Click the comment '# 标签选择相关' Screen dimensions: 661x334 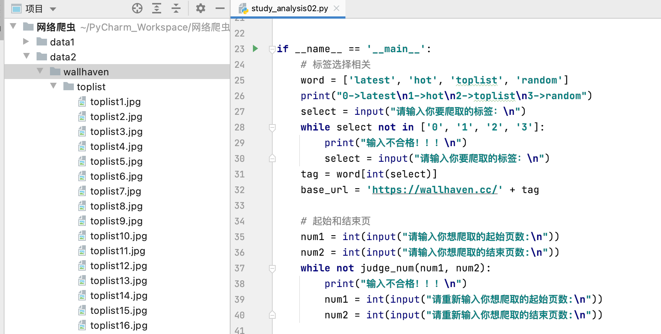click(x=335, y=64)
